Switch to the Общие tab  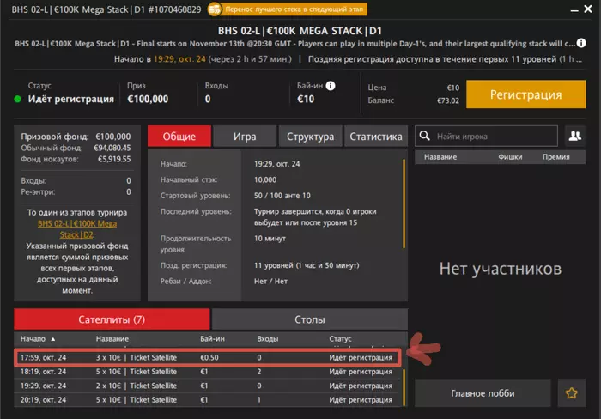pos(179,136)
